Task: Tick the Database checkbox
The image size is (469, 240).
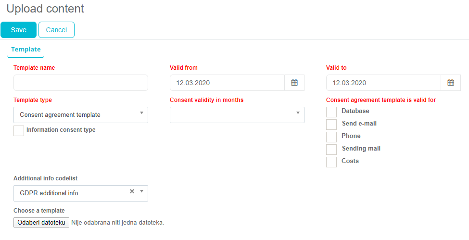Action: (x=331, y=112)
